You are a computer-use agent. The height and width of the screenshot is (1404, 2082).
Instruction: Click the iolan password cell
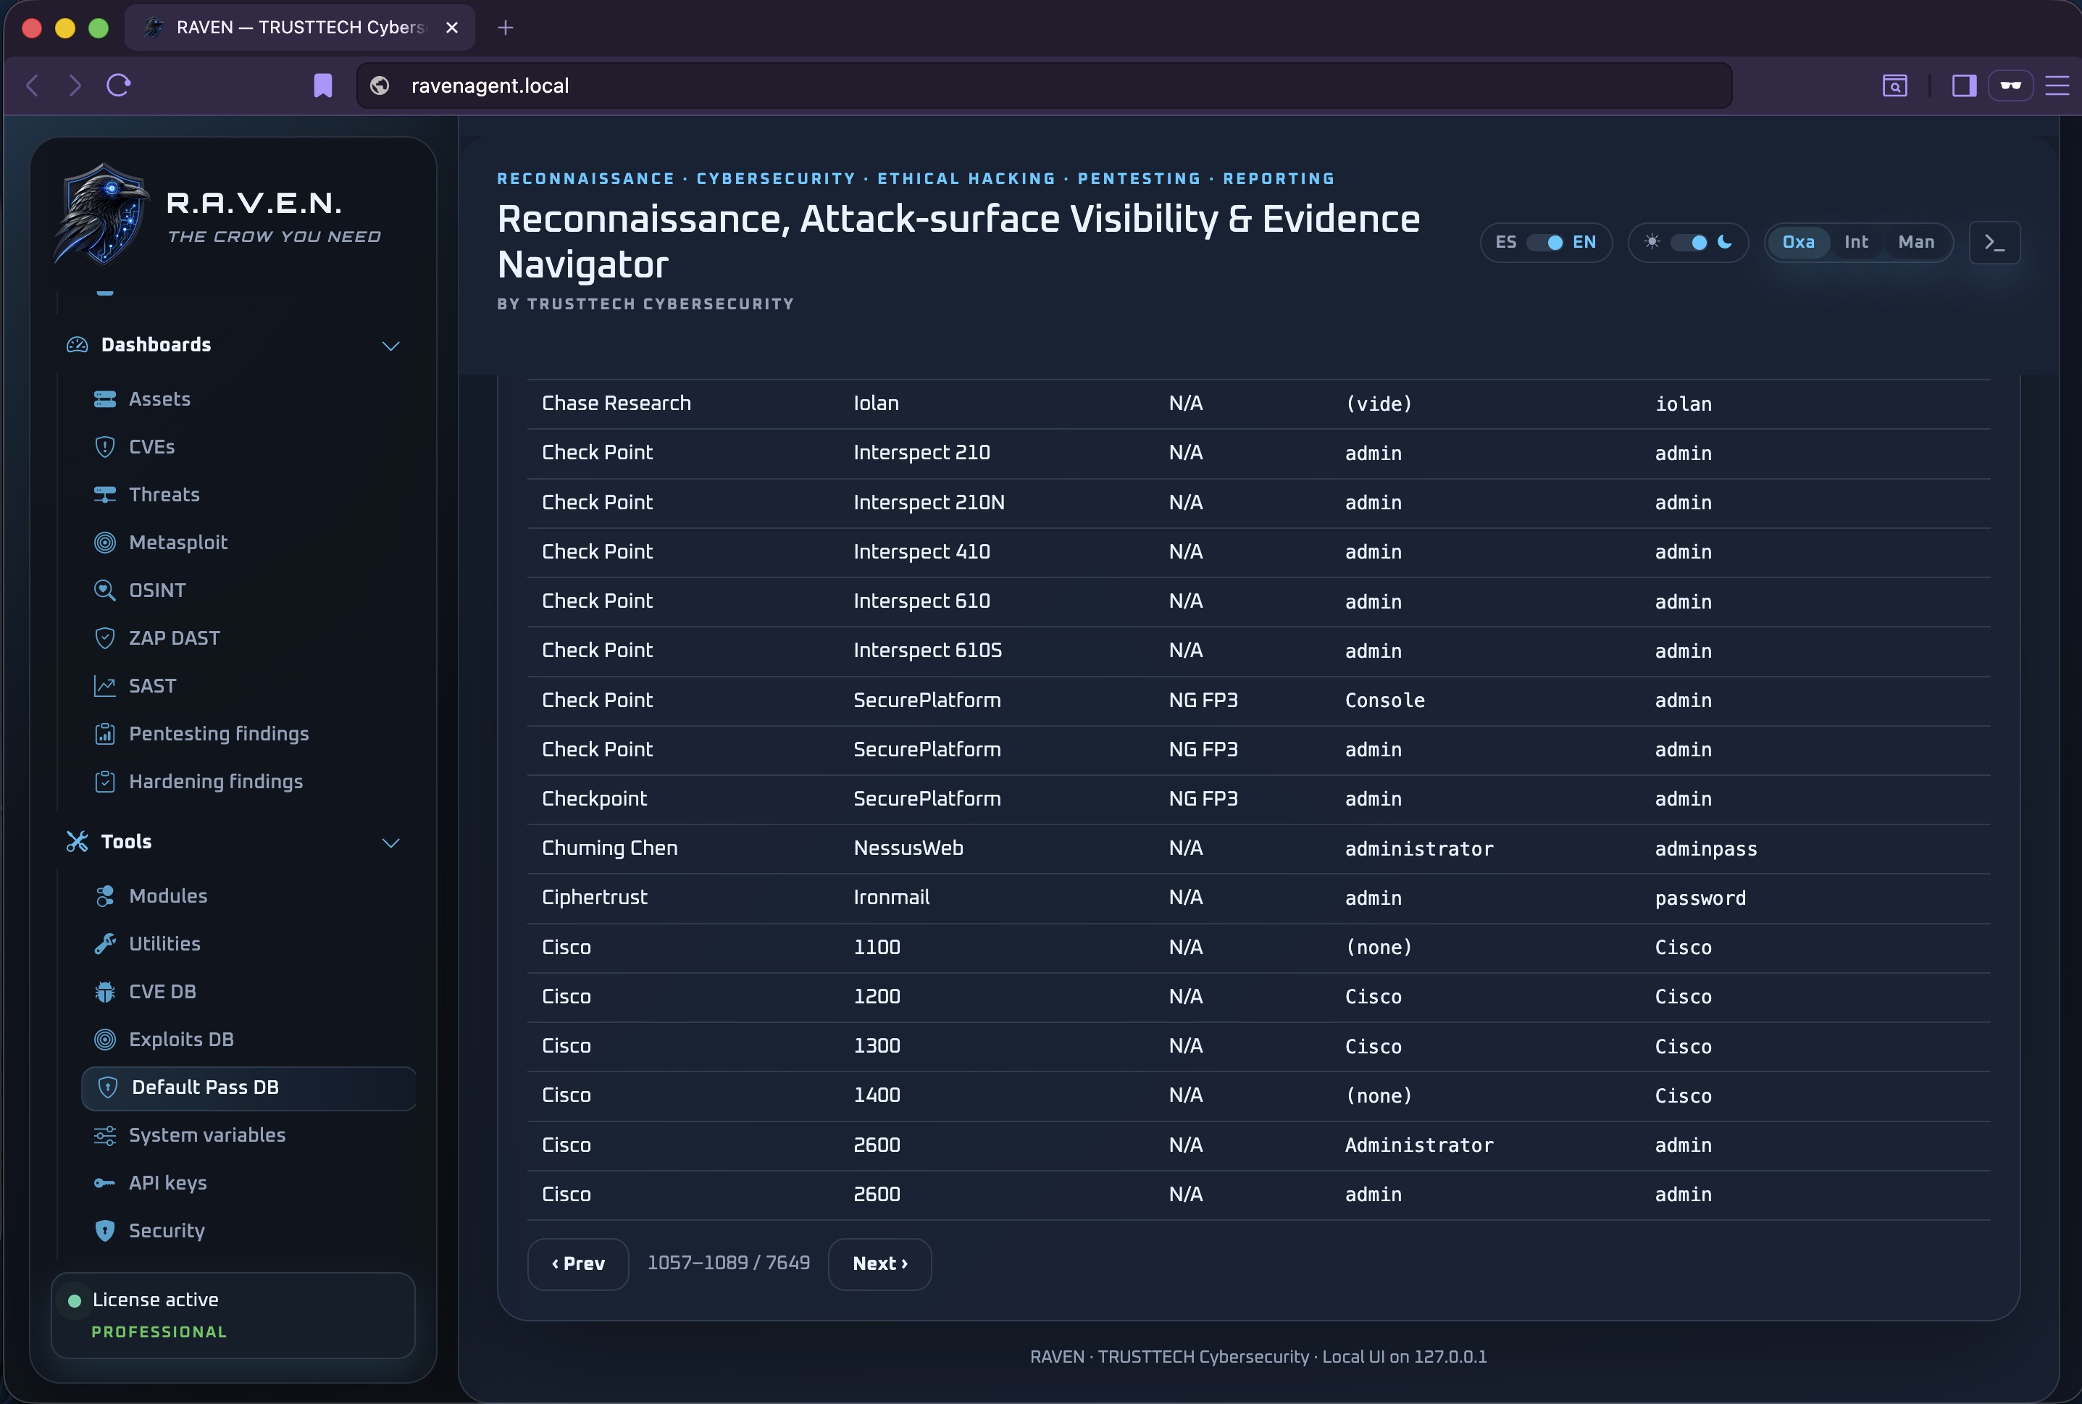click(1683, 404)
